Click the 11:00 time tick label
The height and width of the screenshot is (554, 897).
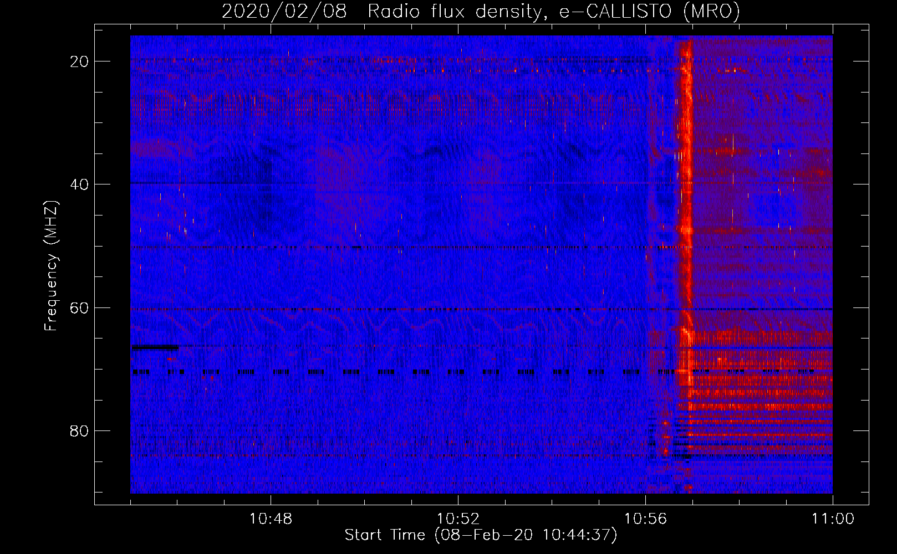833,519
